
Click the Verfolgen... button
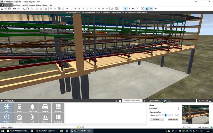tap(157, 119)
